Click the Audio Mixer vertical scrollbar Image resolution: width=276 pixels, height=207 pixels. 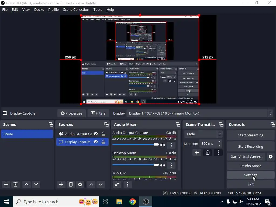coord(179,150)
